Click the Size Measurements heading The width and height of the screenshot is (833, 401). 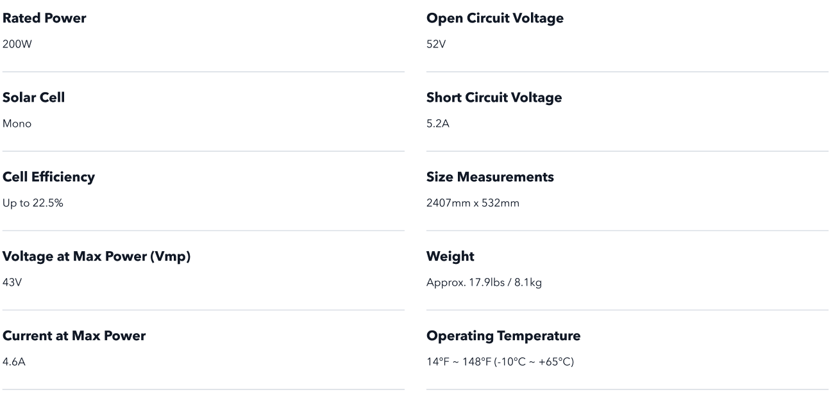tap(490, 177)
